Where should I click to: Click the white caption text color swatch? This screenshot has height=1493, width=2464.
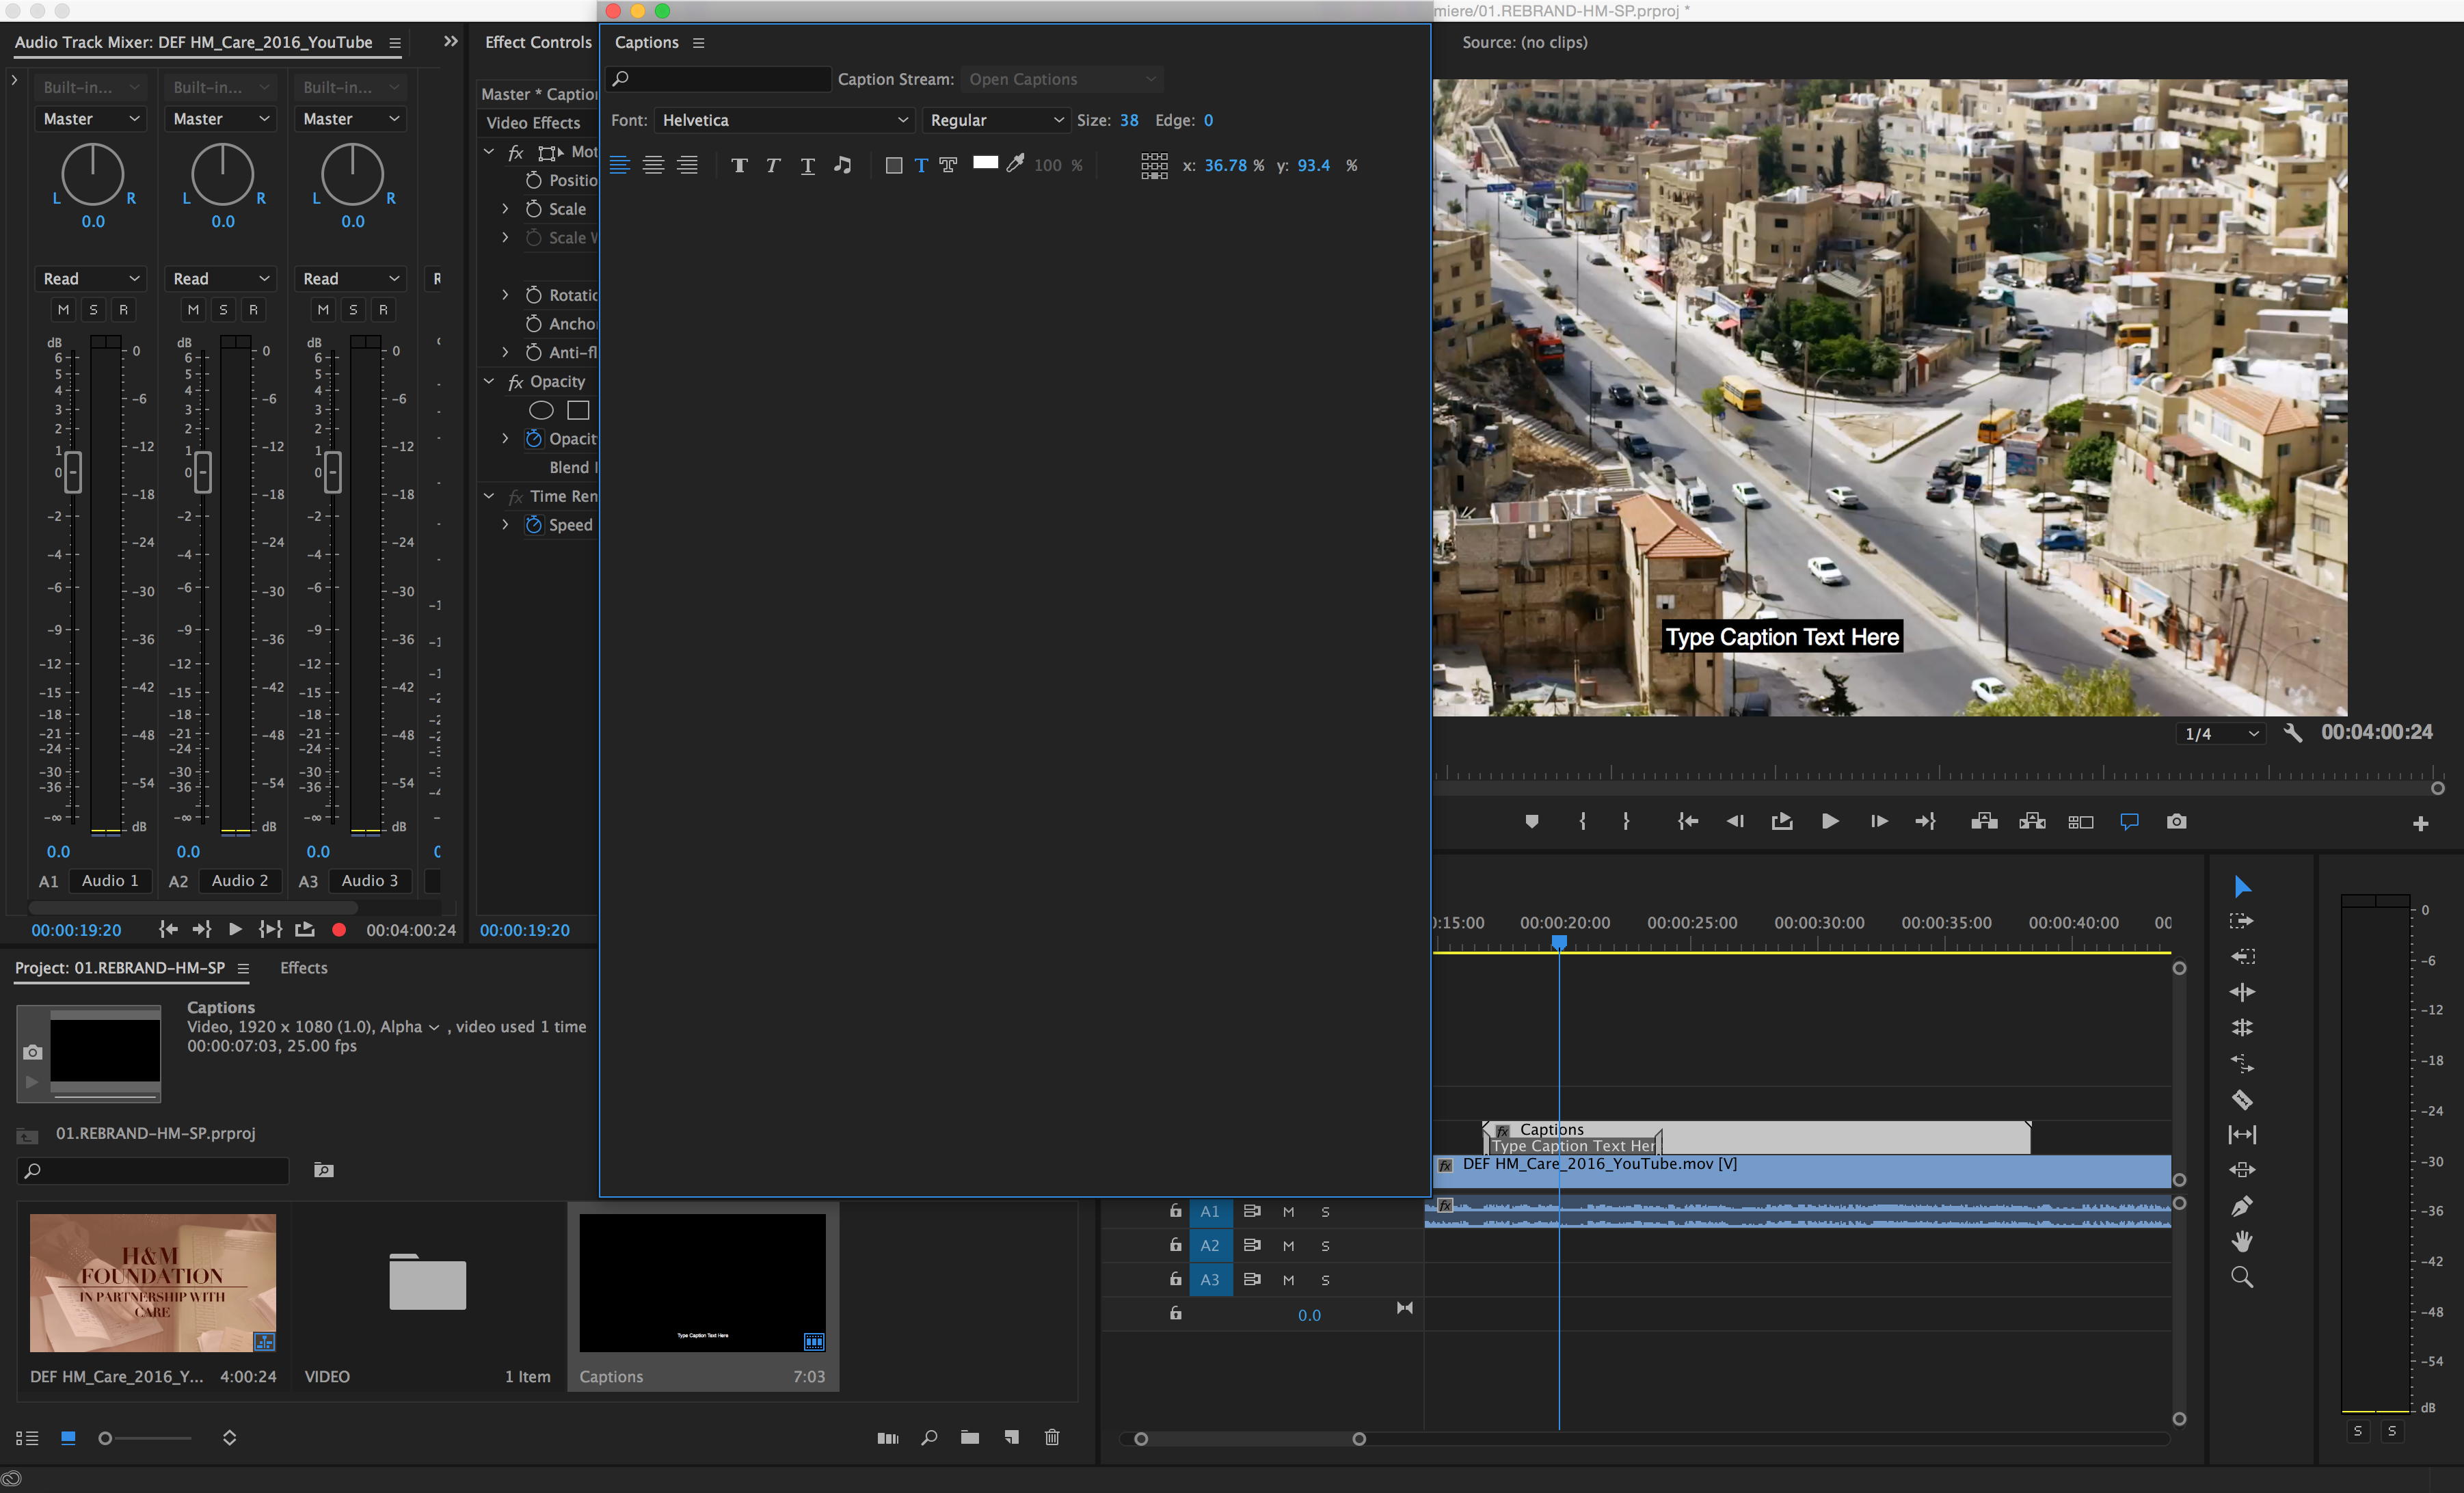985,163
